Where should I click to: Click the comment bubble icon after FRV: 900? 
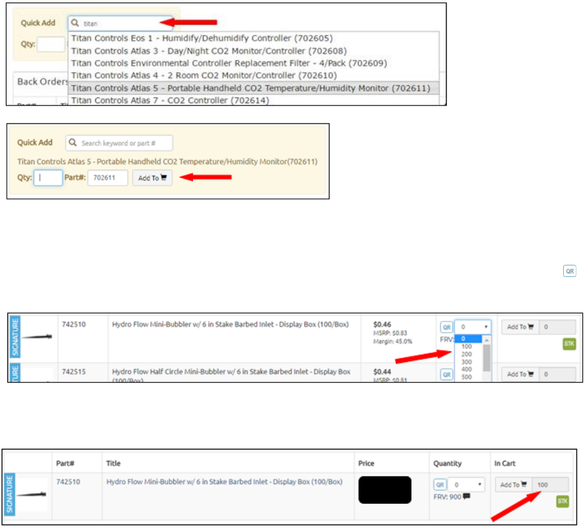coord(466,496)
